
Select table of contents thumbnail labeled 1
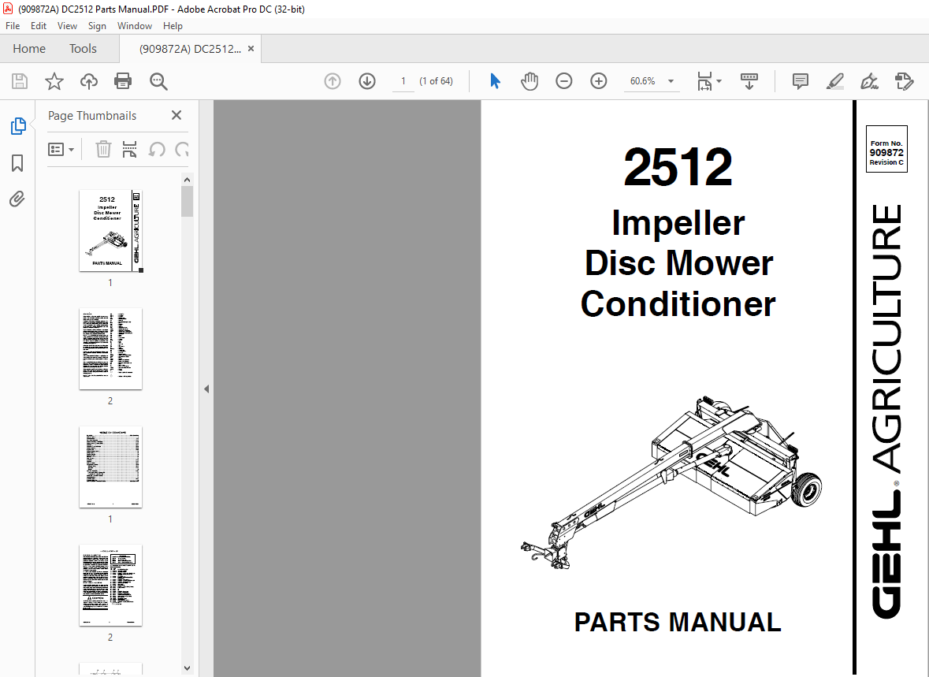click(111, 467)
